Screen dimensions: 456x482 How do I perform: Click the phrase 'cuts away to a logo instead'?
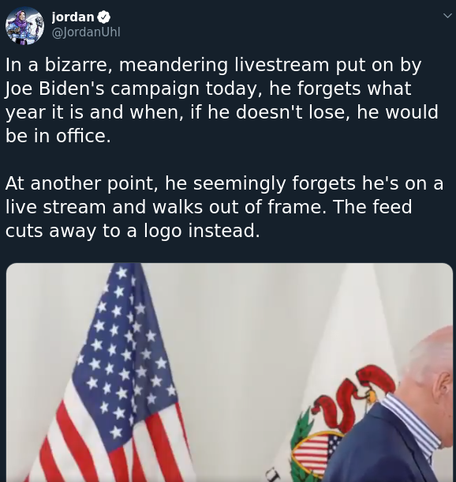133,231
